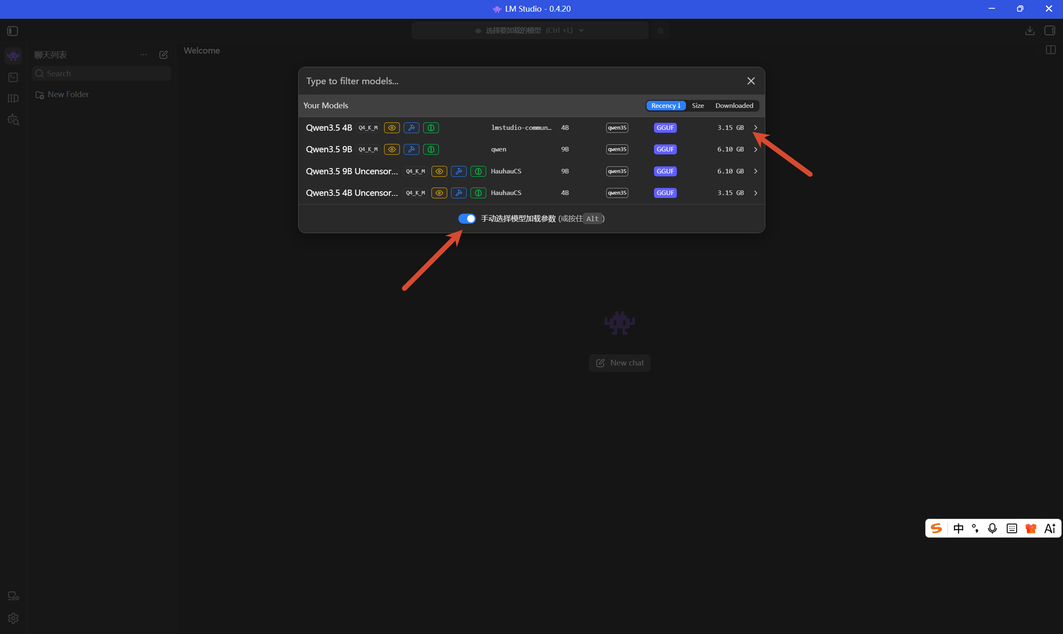Open the remote link icon above settings

click(x=13, y=596)
